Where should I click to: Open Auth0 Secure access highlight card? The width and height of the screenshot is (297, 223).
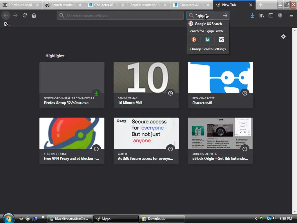146,141
